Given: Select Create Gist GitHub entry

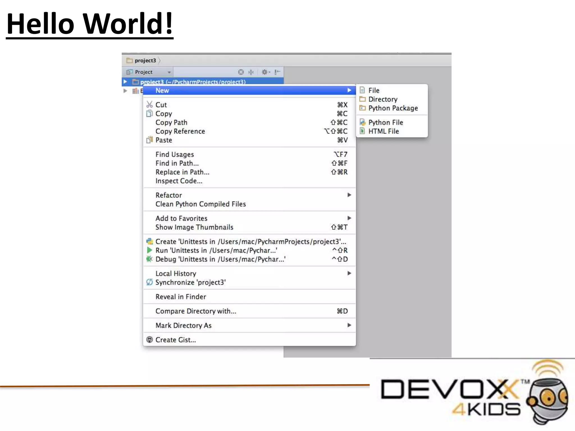Looking at the screenshot, I should tap(175, 340).
